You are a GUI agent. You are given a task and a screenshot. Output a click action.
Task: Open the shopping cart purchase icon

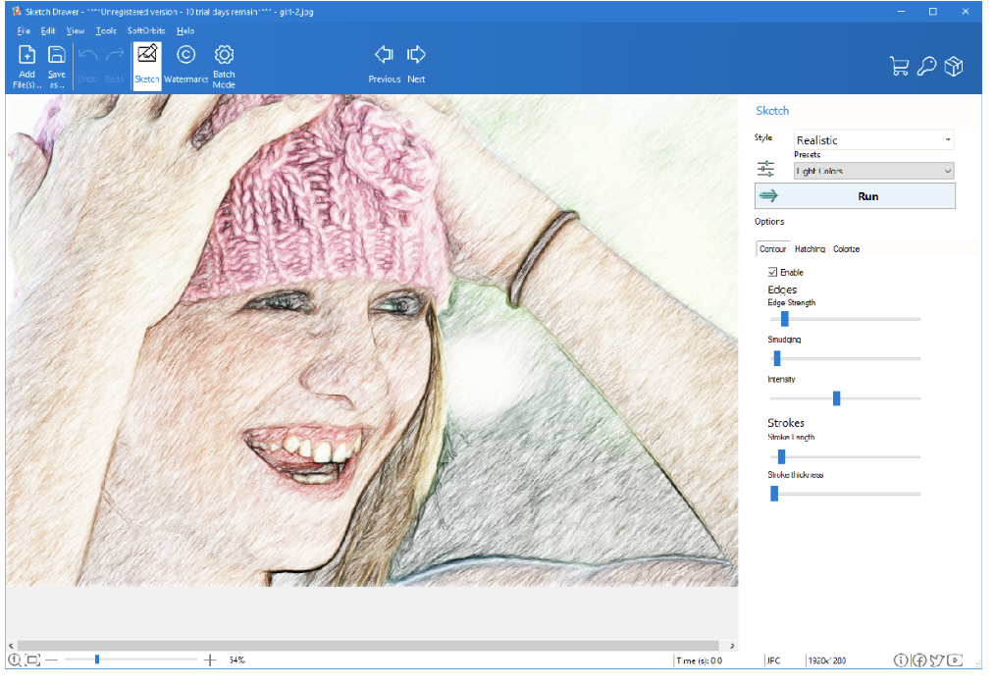(x=899, y=67)
